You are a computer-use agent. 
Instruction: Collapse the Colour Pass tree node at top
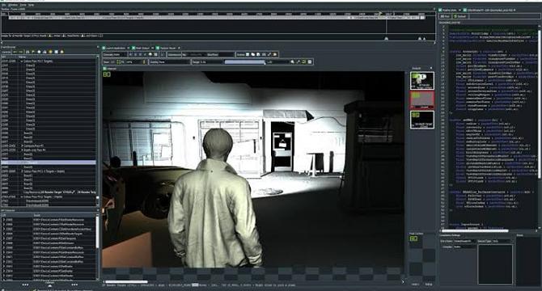[x=22, y=61]
